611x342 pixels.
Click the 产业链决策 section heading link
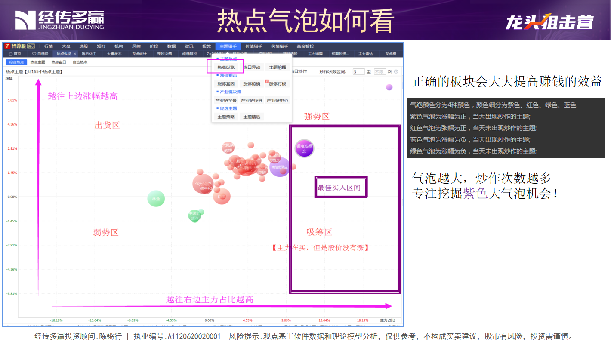tap(230, 92)
